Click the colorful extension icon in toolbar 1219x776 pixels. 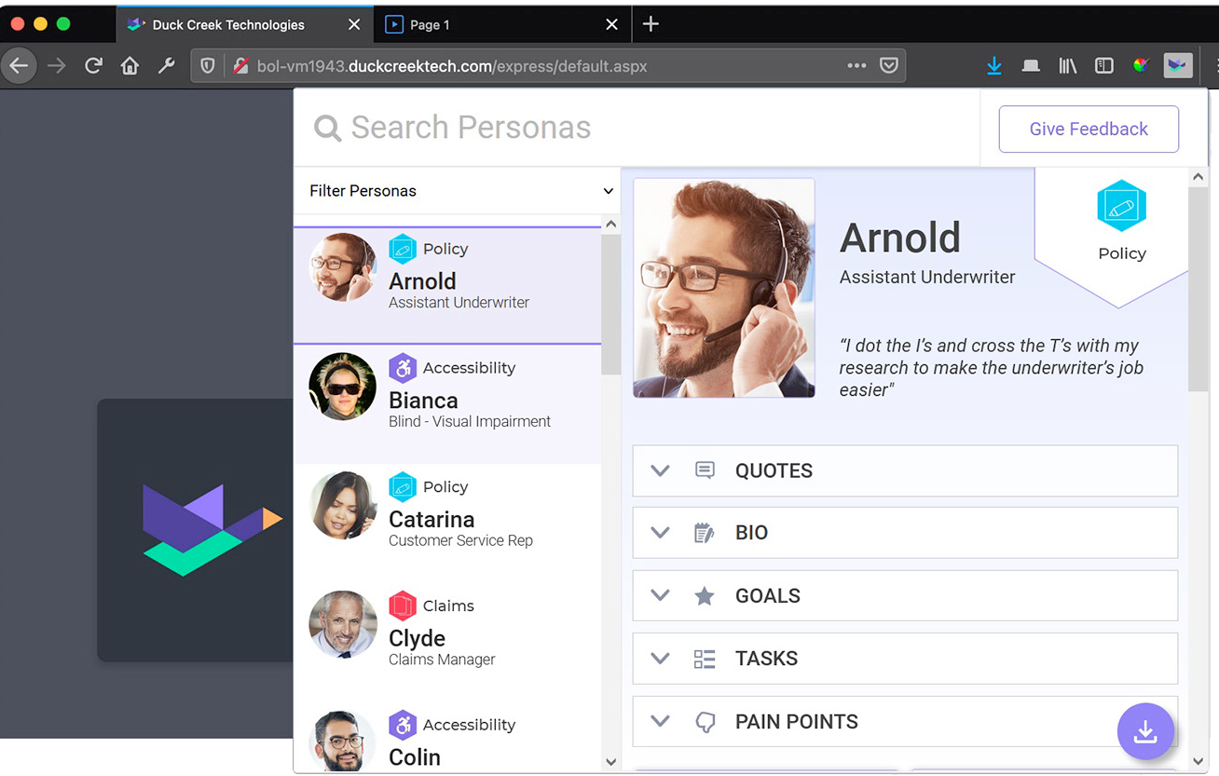coord(1141,66)
